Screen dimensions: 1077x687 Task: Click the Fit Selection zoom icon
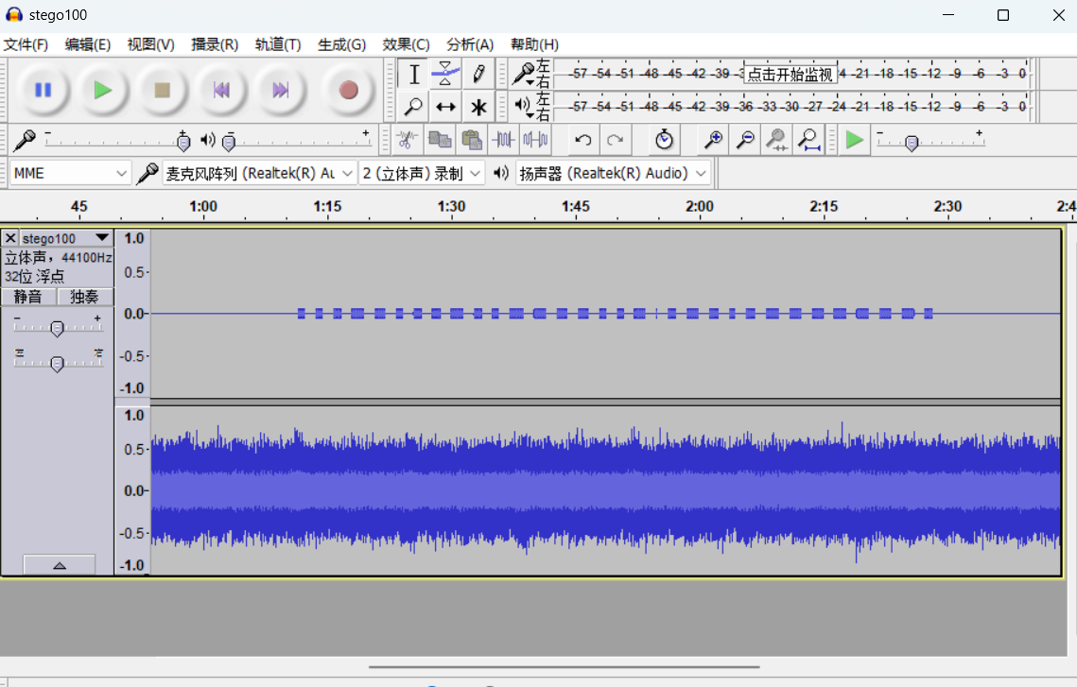click(777, 140)
